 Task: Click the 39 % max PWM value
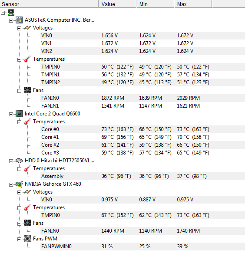[182, 247]
